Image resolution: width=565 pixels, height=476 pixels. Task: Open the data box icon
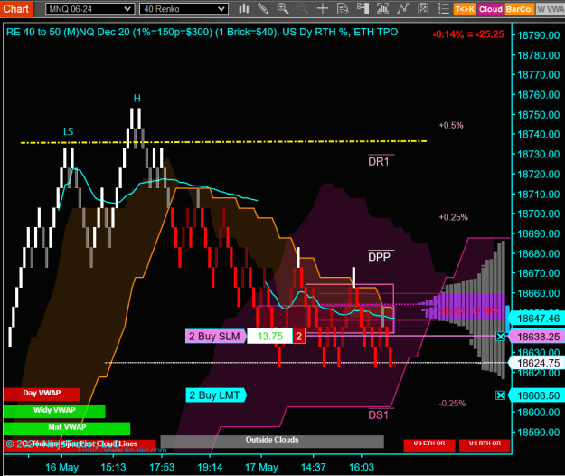click(343, 9)
